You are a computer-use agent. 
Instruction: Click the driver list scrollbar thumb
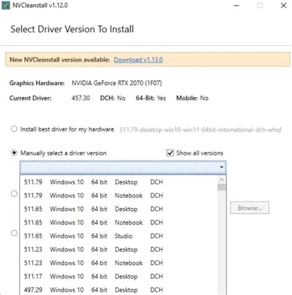point(222,188)
